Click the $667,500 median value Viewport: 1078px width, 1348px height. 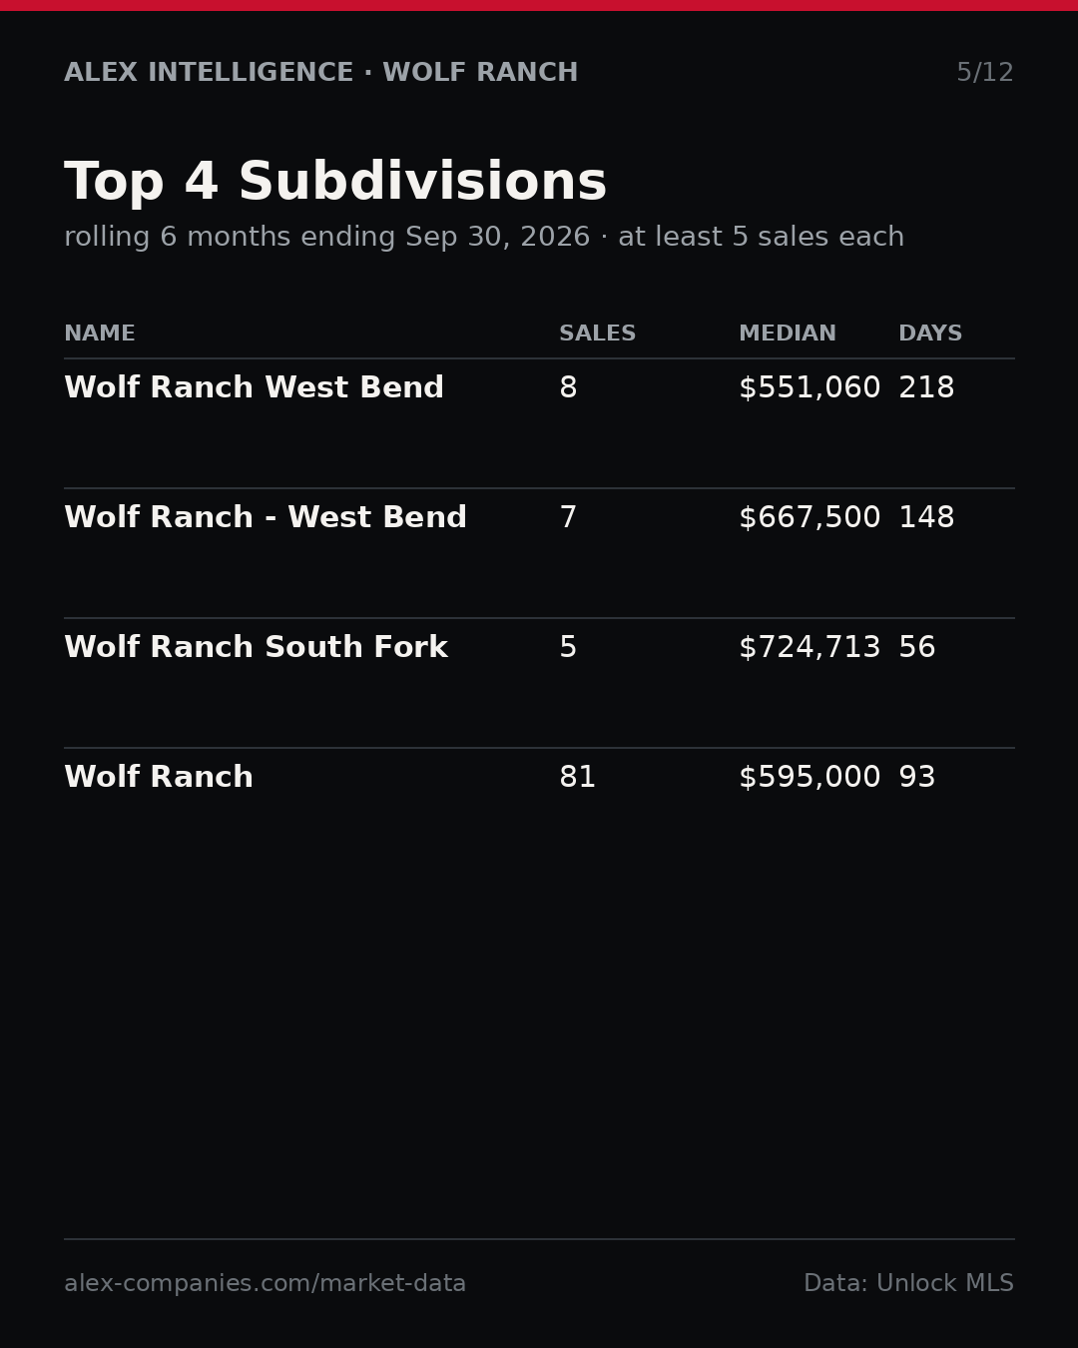(x=809, y=518)
